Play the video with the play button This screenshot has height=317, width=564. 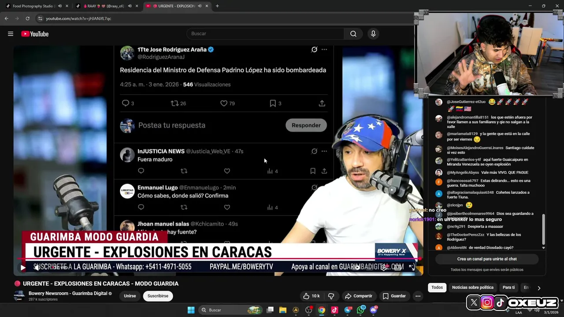point(23,267)
